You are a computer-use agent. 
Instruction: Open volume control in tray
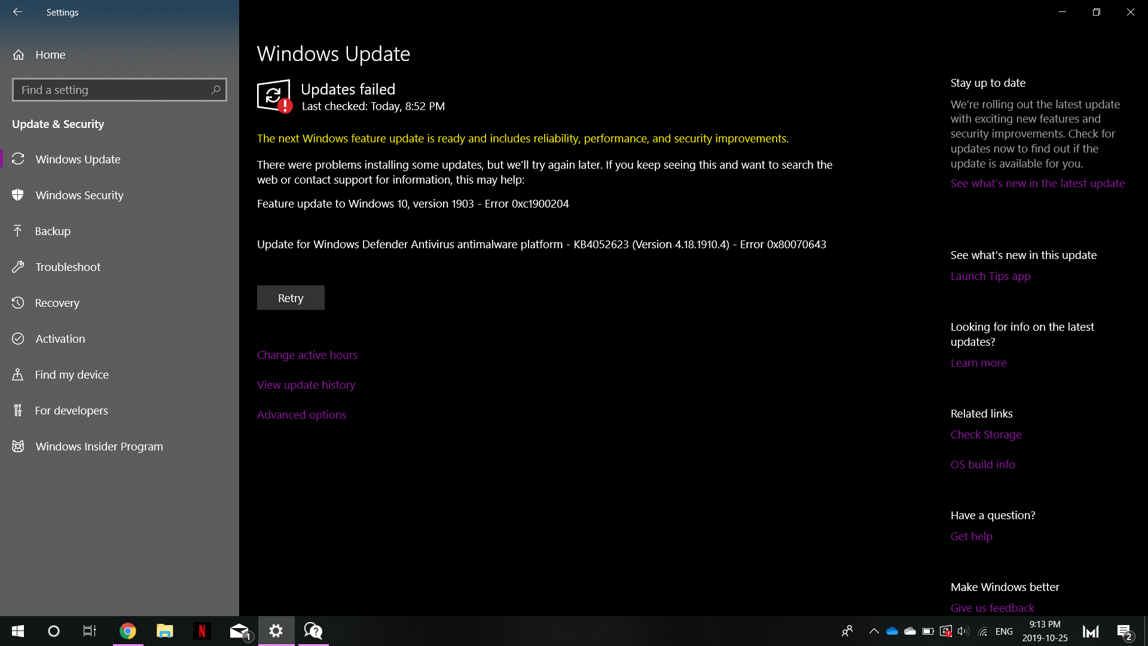(963, 631)
